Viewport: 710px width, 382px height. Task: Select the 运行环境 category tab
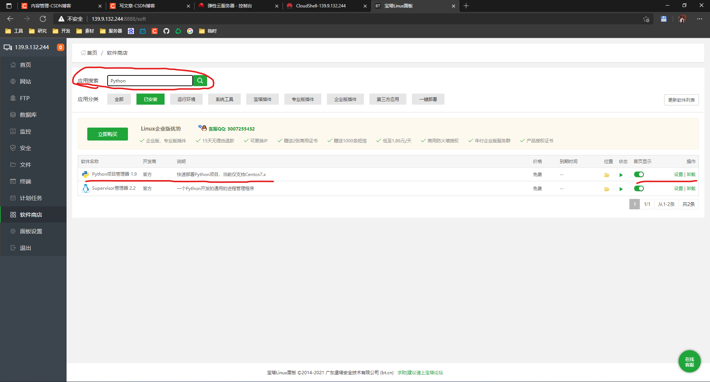pos(186,99)
